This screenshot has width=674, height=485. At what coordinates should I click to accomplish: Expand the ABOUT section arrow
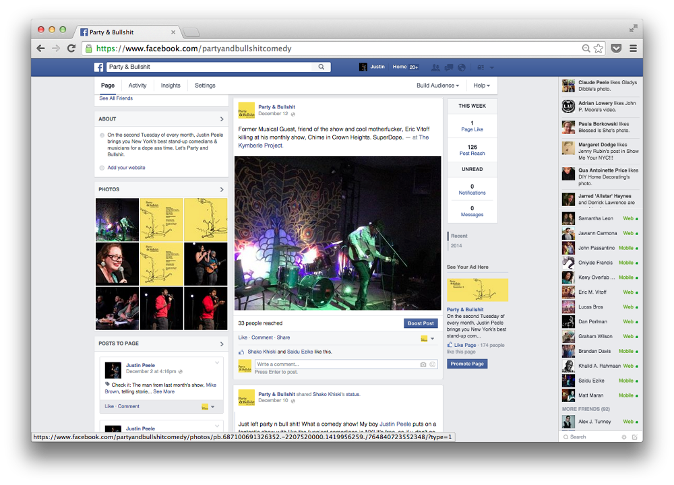coord(222,119)
